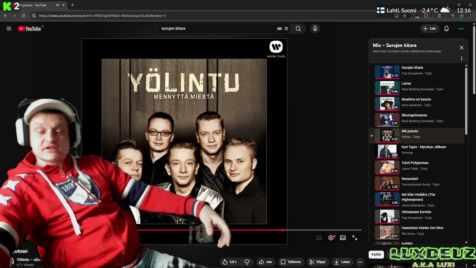Screen dimensions: 476x268
Task: Select the Kaikki filter chip
Action: [x=376, y=255]
